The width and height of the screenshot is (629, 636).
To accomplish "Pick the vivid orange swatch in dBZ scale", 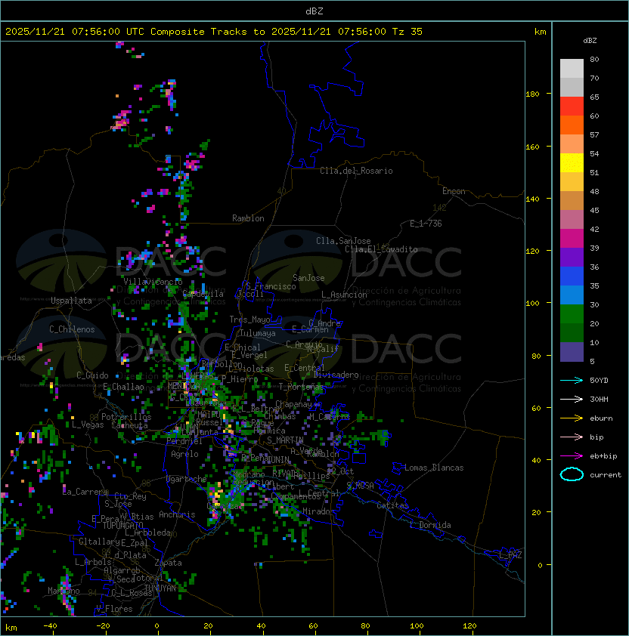I will (572, 125).
